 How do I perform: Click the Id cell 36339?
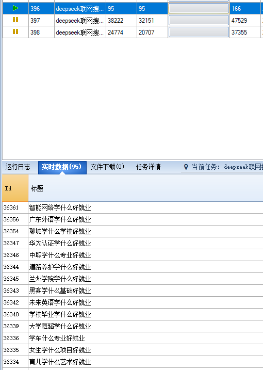(x=15, y=326)
